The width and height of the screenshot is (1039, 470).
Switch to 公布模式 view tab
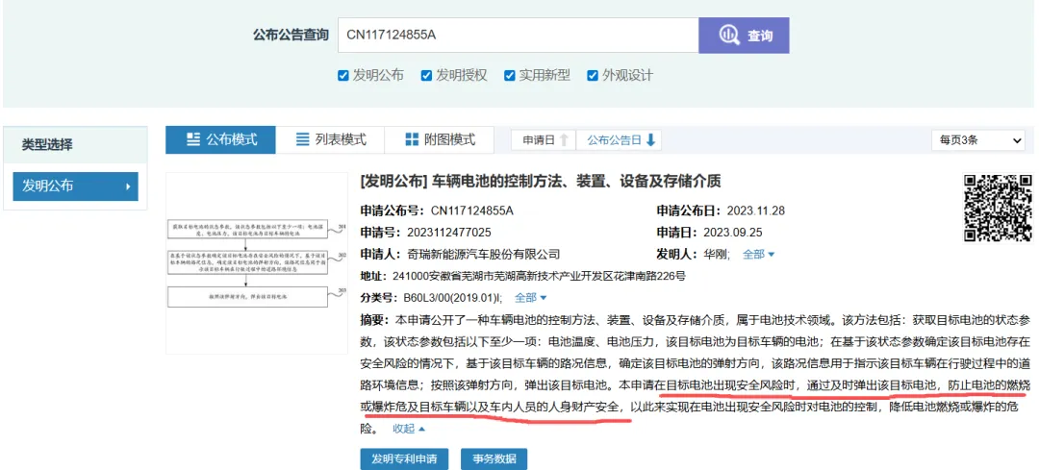tap(220, 139)
